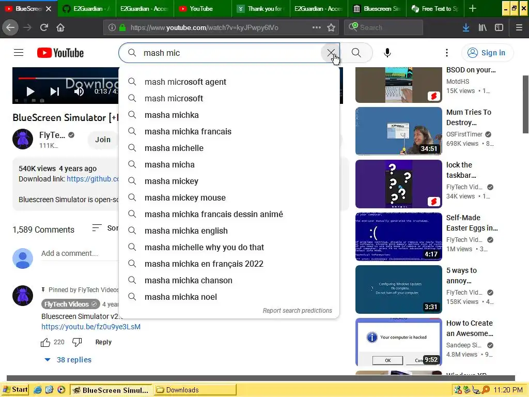Switch to Free Text to Sp tab
This screenshot has height=397, width=529.
435,9
